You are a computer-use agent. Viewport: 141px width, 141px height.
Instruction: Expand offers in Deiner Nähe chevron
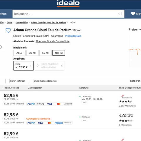pyautogui.click(x=61, y=66)
